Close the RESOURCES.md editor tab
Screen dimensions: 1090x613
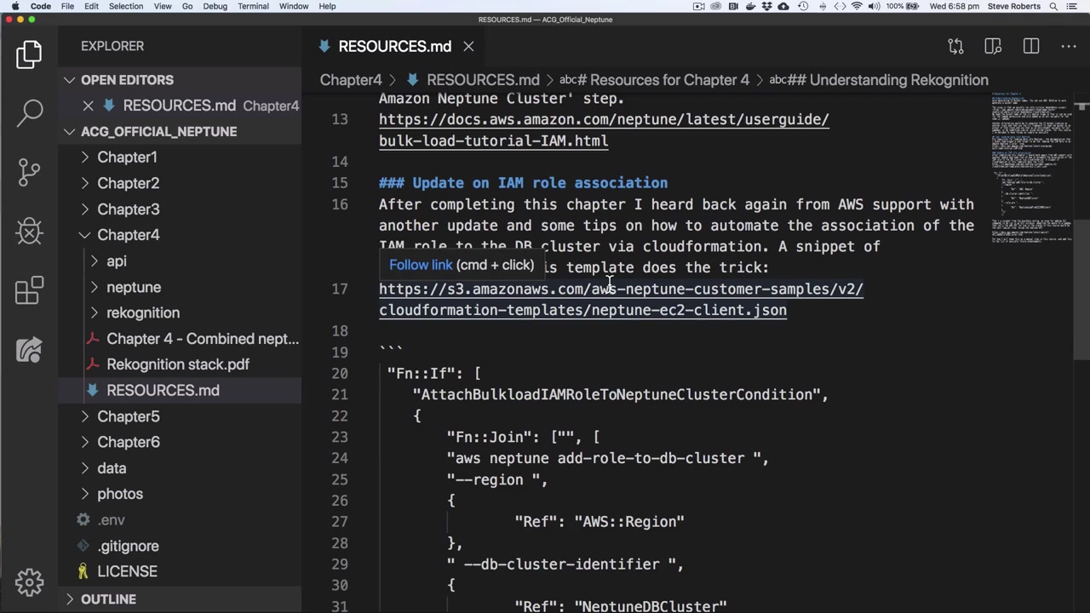pos(468,46)
